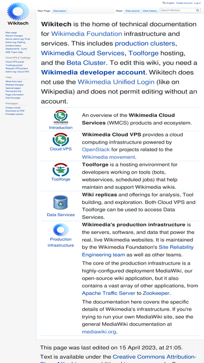Open What links here tool
204x363 pixels.
pyautogui.click(x=14, y=82)
